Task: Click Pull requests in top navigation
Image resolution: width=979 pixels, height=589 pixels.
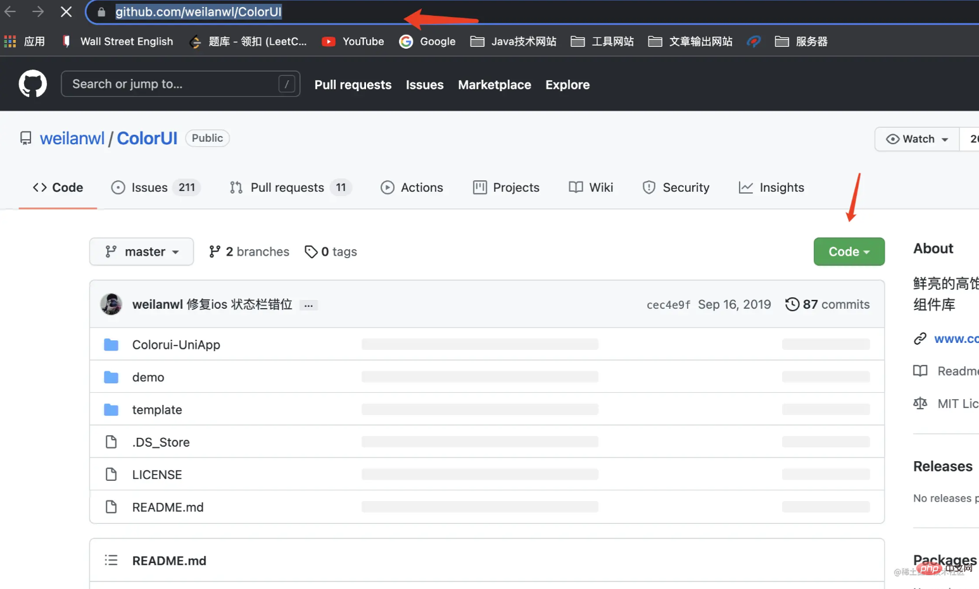Action: point(353,85)
